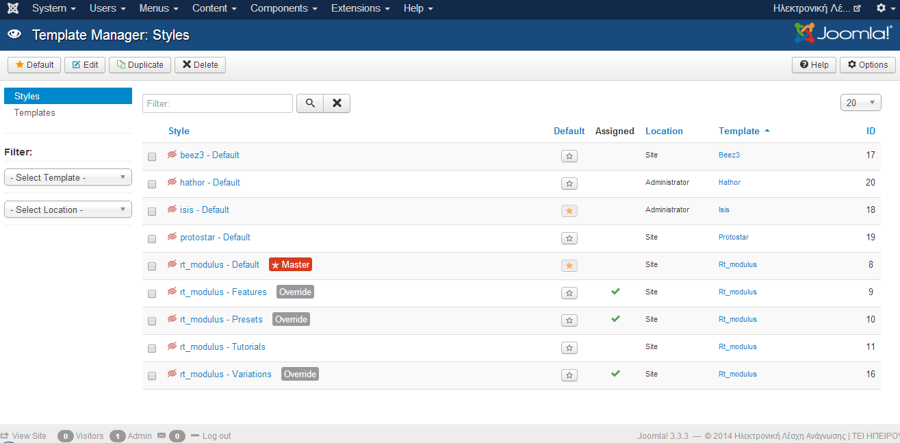
Task: Click the preview eye icon for protostar - Default
Action: pos(172,237)
